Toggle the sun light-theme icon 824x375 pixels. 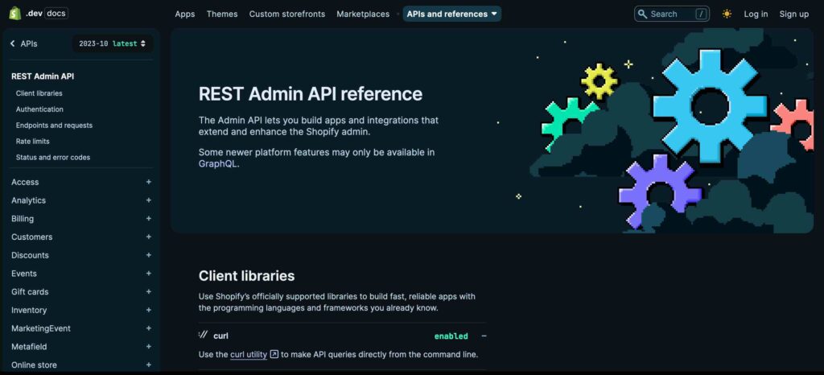pos(727,14)
